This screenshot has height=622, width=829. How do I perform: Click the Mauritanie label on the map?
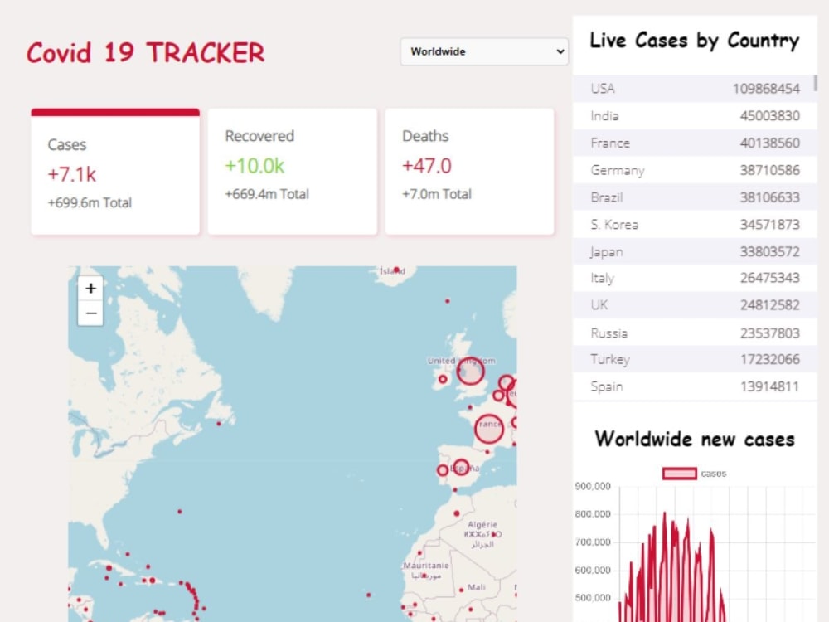426,566
